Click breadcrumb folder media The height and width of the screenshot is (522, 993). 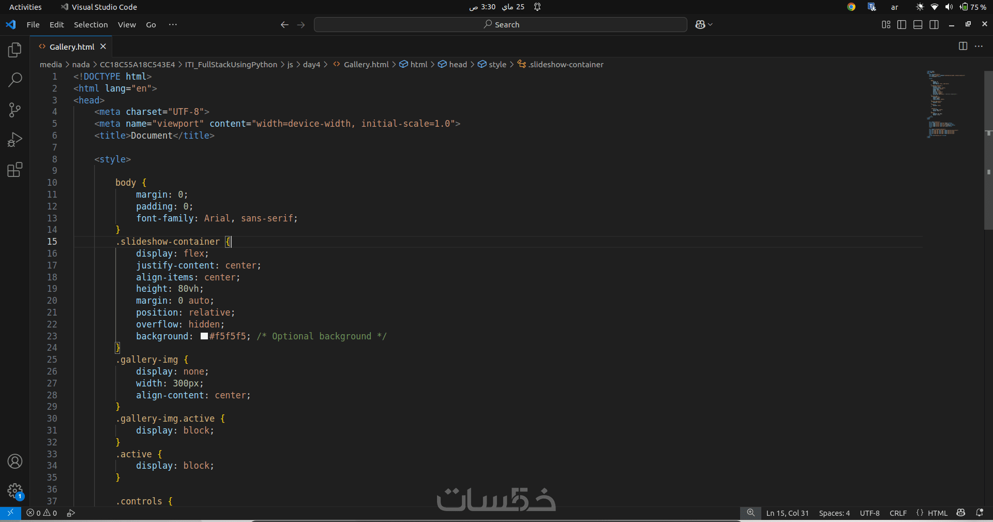(51, 65)
